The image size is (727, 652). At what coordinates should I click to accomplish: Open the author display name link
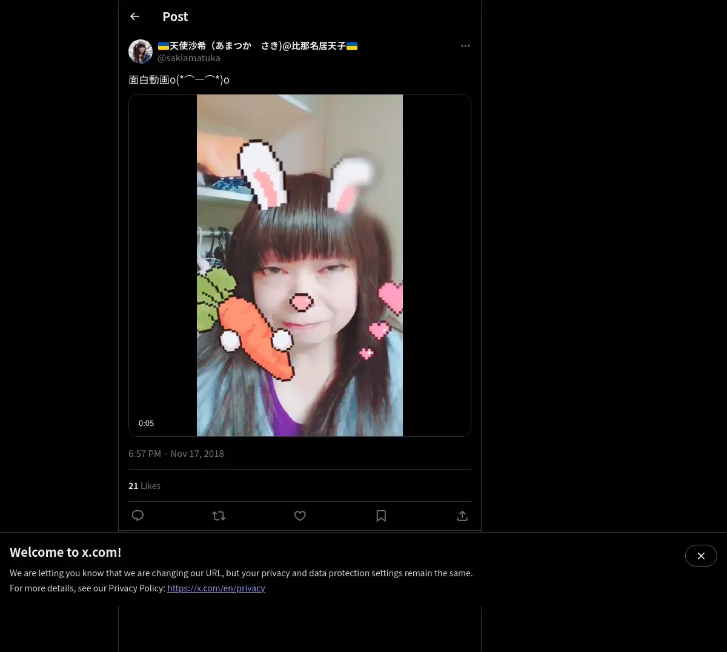257,45
